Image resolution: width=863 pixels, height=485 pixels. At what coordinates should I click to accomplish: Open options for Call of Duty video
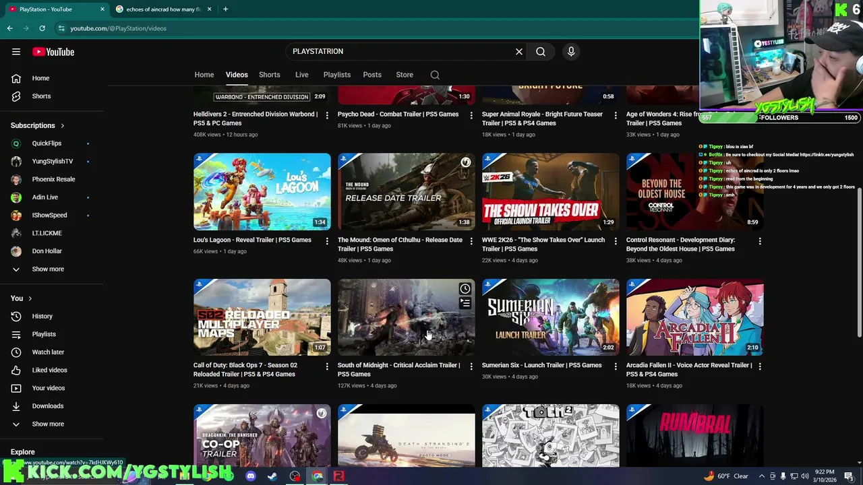tap(327, 366)
